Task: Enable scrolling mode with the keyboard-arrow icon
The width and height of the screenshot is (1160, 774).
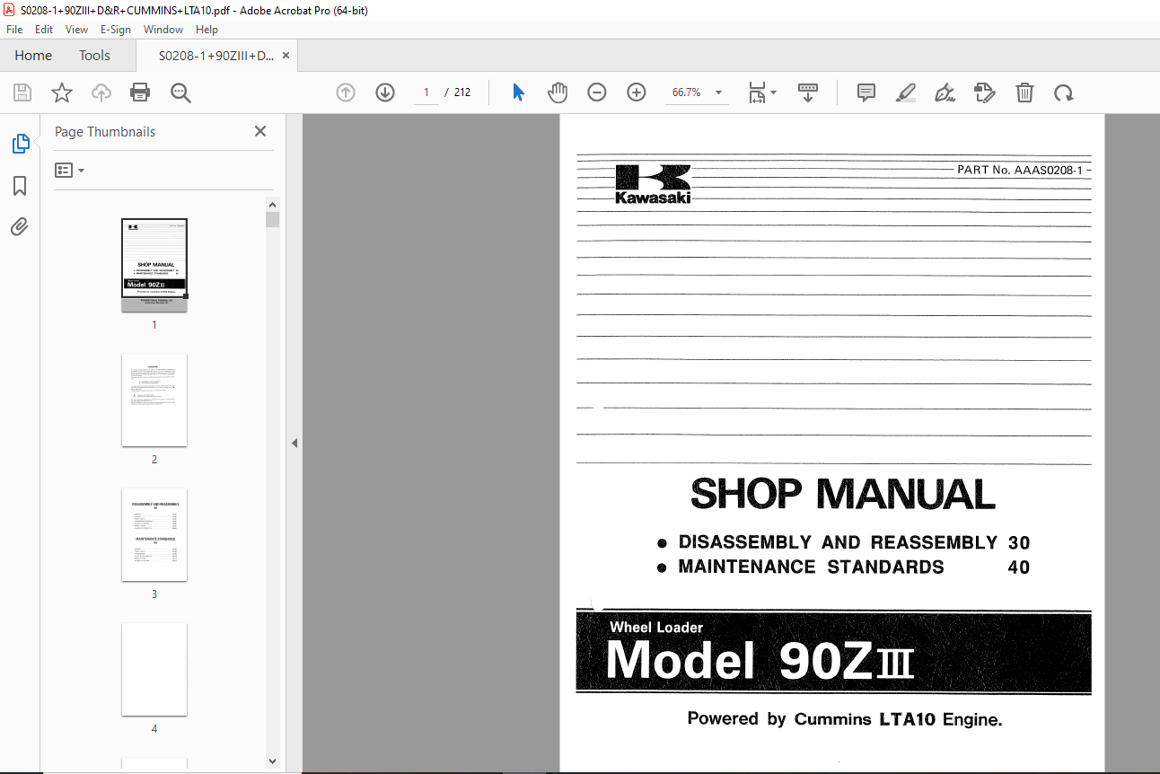Action: point(808,92)
